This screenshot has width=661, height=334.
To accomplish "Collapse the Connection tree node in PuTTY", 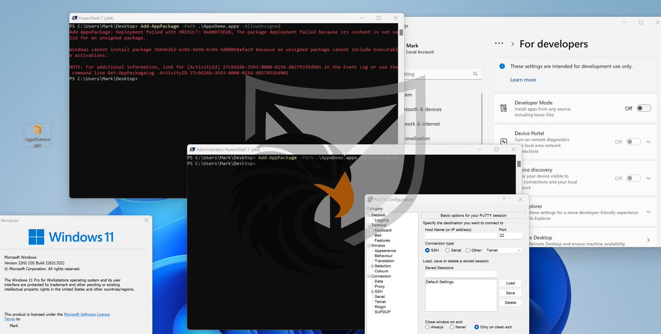I will (x=369, y=276).
